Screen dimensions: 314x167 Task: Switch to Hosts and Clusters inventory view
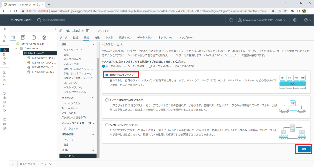coord(13,37)
